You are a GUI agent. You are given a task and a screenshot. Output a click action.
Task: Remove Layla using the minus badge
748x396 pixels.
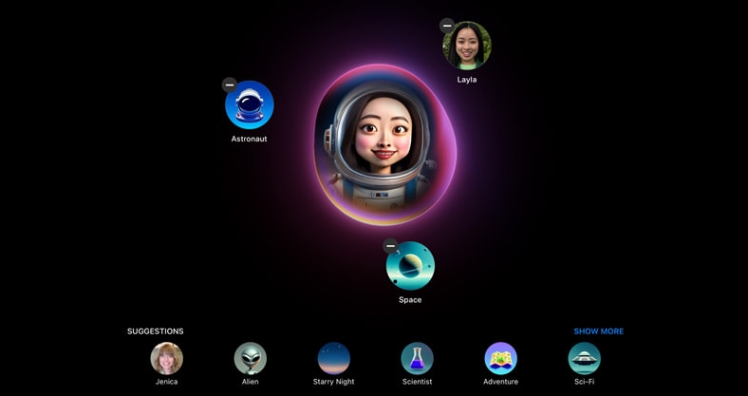pyautogui.click(x=447, y=26)
